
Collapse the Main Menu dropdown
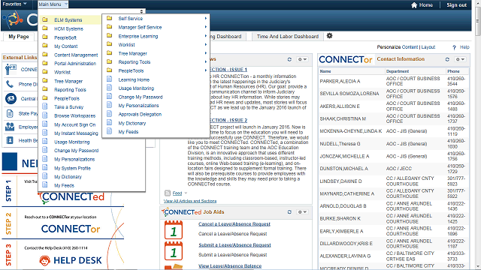pos(53,4)
